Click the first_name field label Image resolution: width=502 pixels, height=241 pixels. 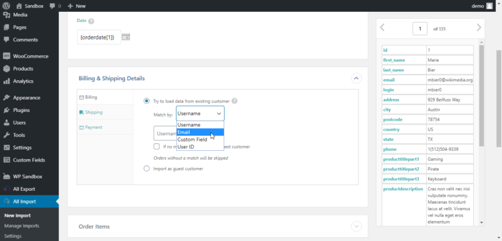point(394,60)
